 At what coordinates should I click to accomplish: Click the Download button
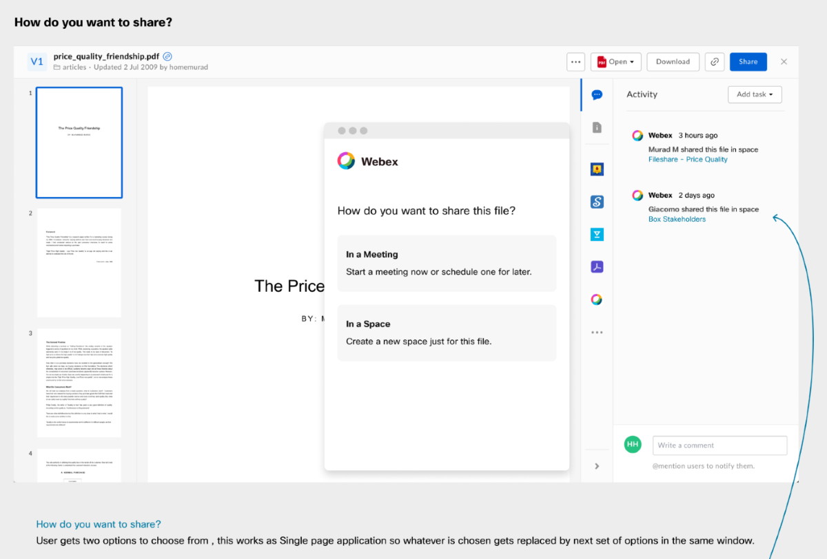673,62
